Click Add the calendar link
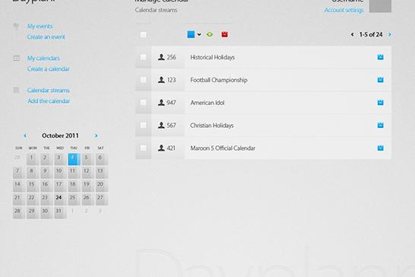 click(x=49, y=101)
